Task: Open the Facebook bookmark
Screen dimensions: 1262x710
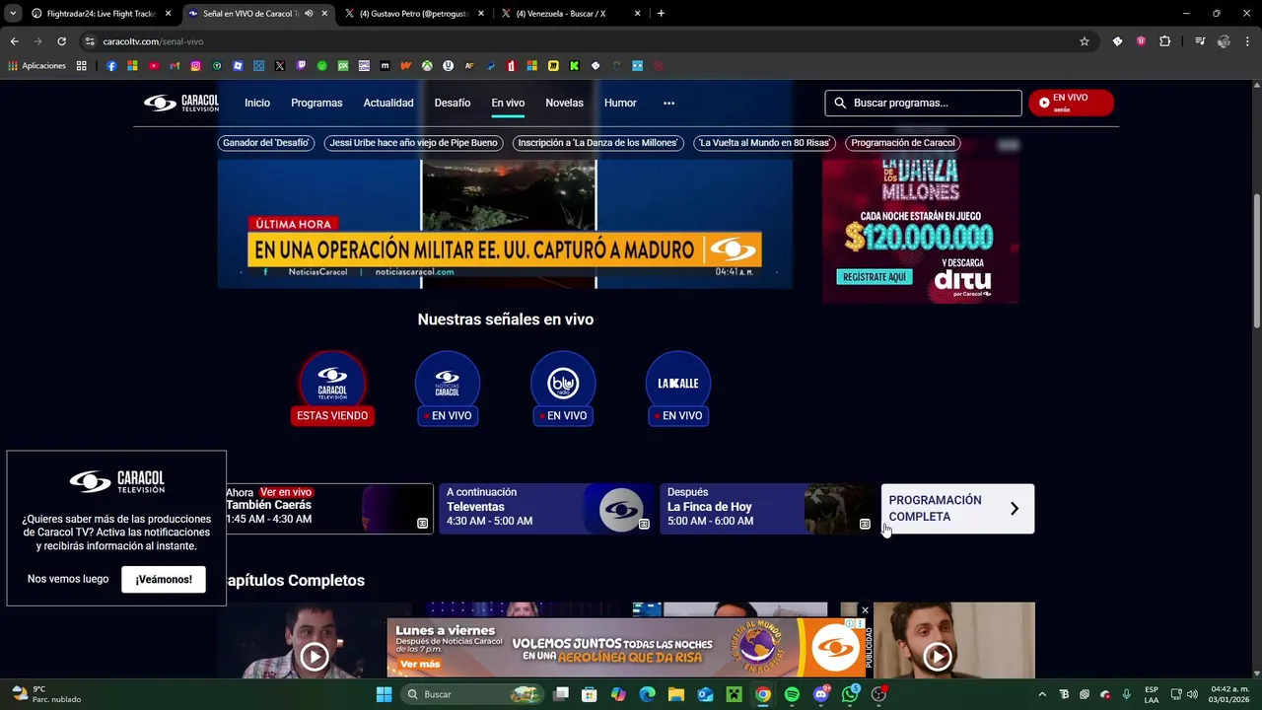Action: coord(111,66)
